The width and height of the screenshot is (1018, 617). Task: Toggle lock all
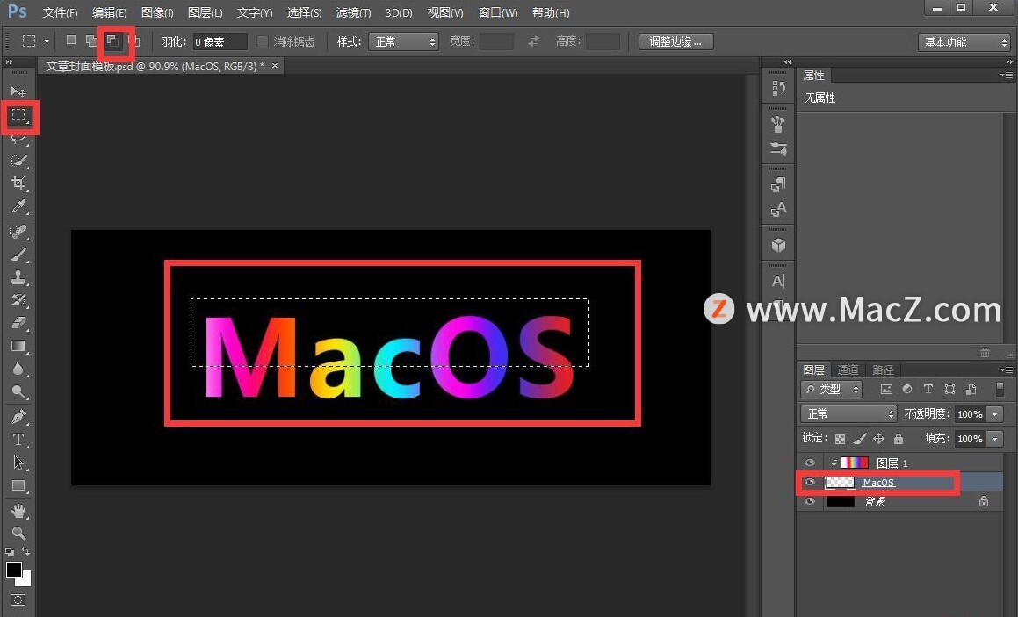(899, 439)
